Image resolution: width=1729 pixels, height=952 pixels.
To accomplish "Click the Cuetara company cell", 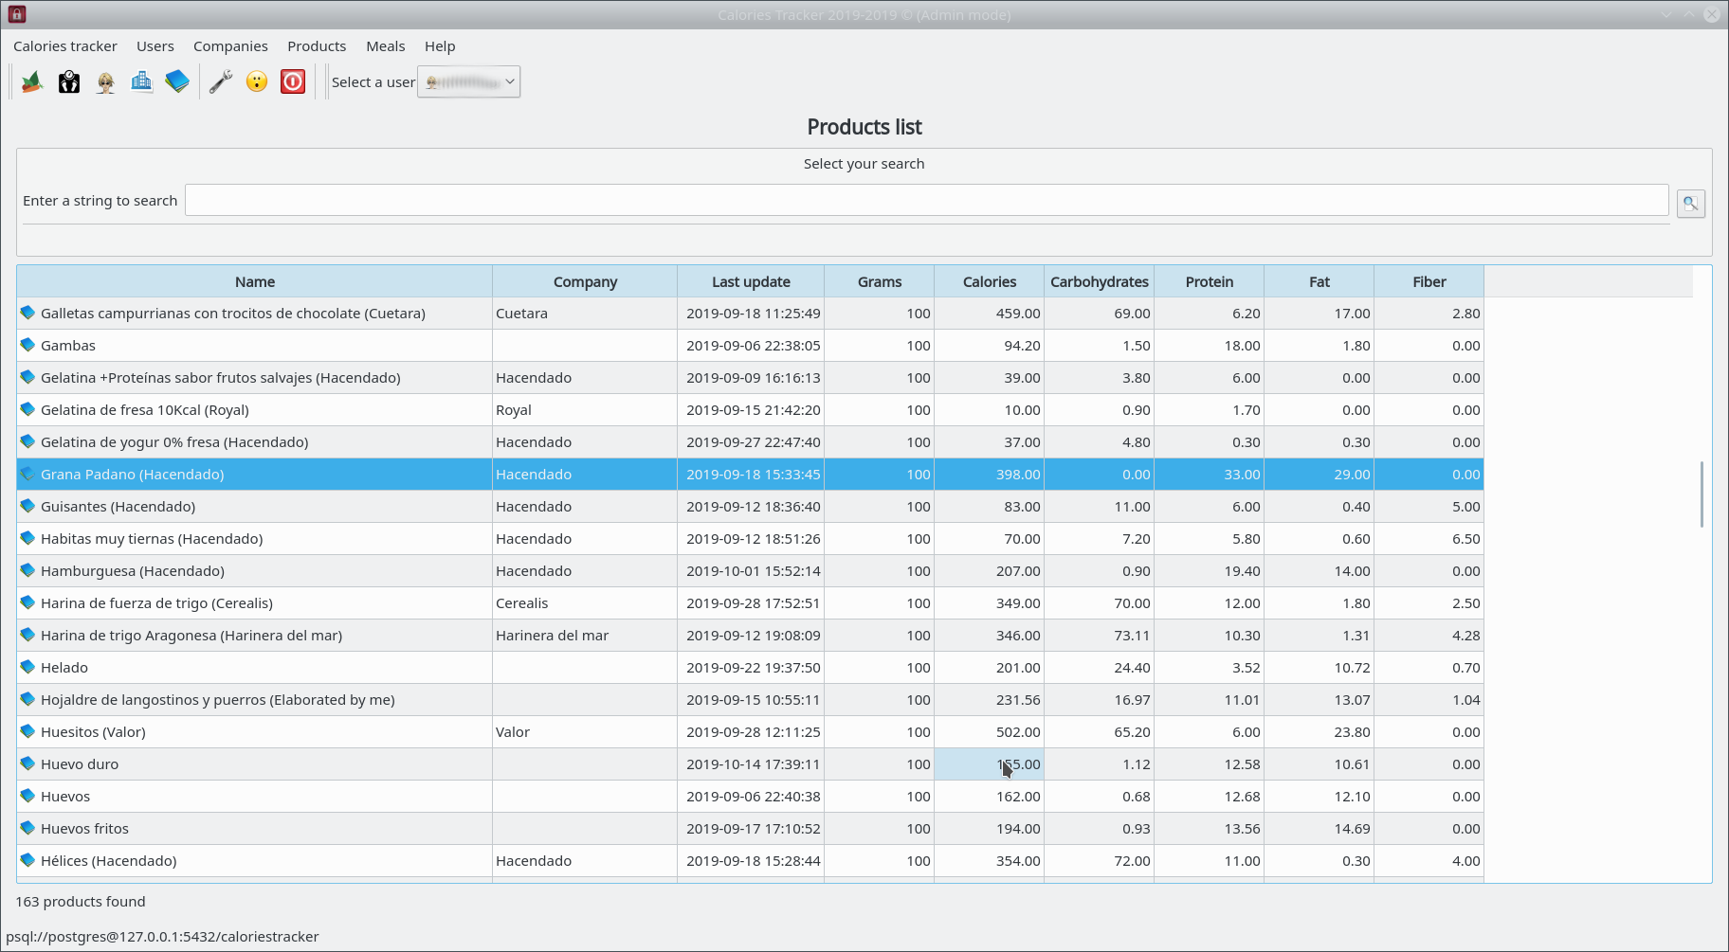I will (585, 313).
